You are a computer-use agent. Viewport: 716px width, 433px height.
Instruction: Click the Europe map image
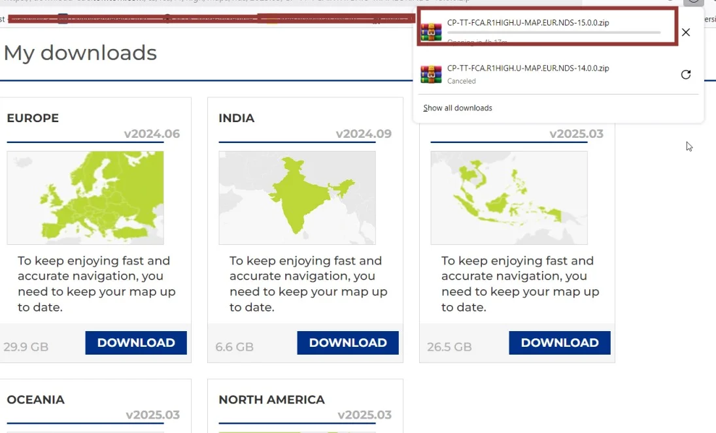pyautogui.click(x=85, y=198)
